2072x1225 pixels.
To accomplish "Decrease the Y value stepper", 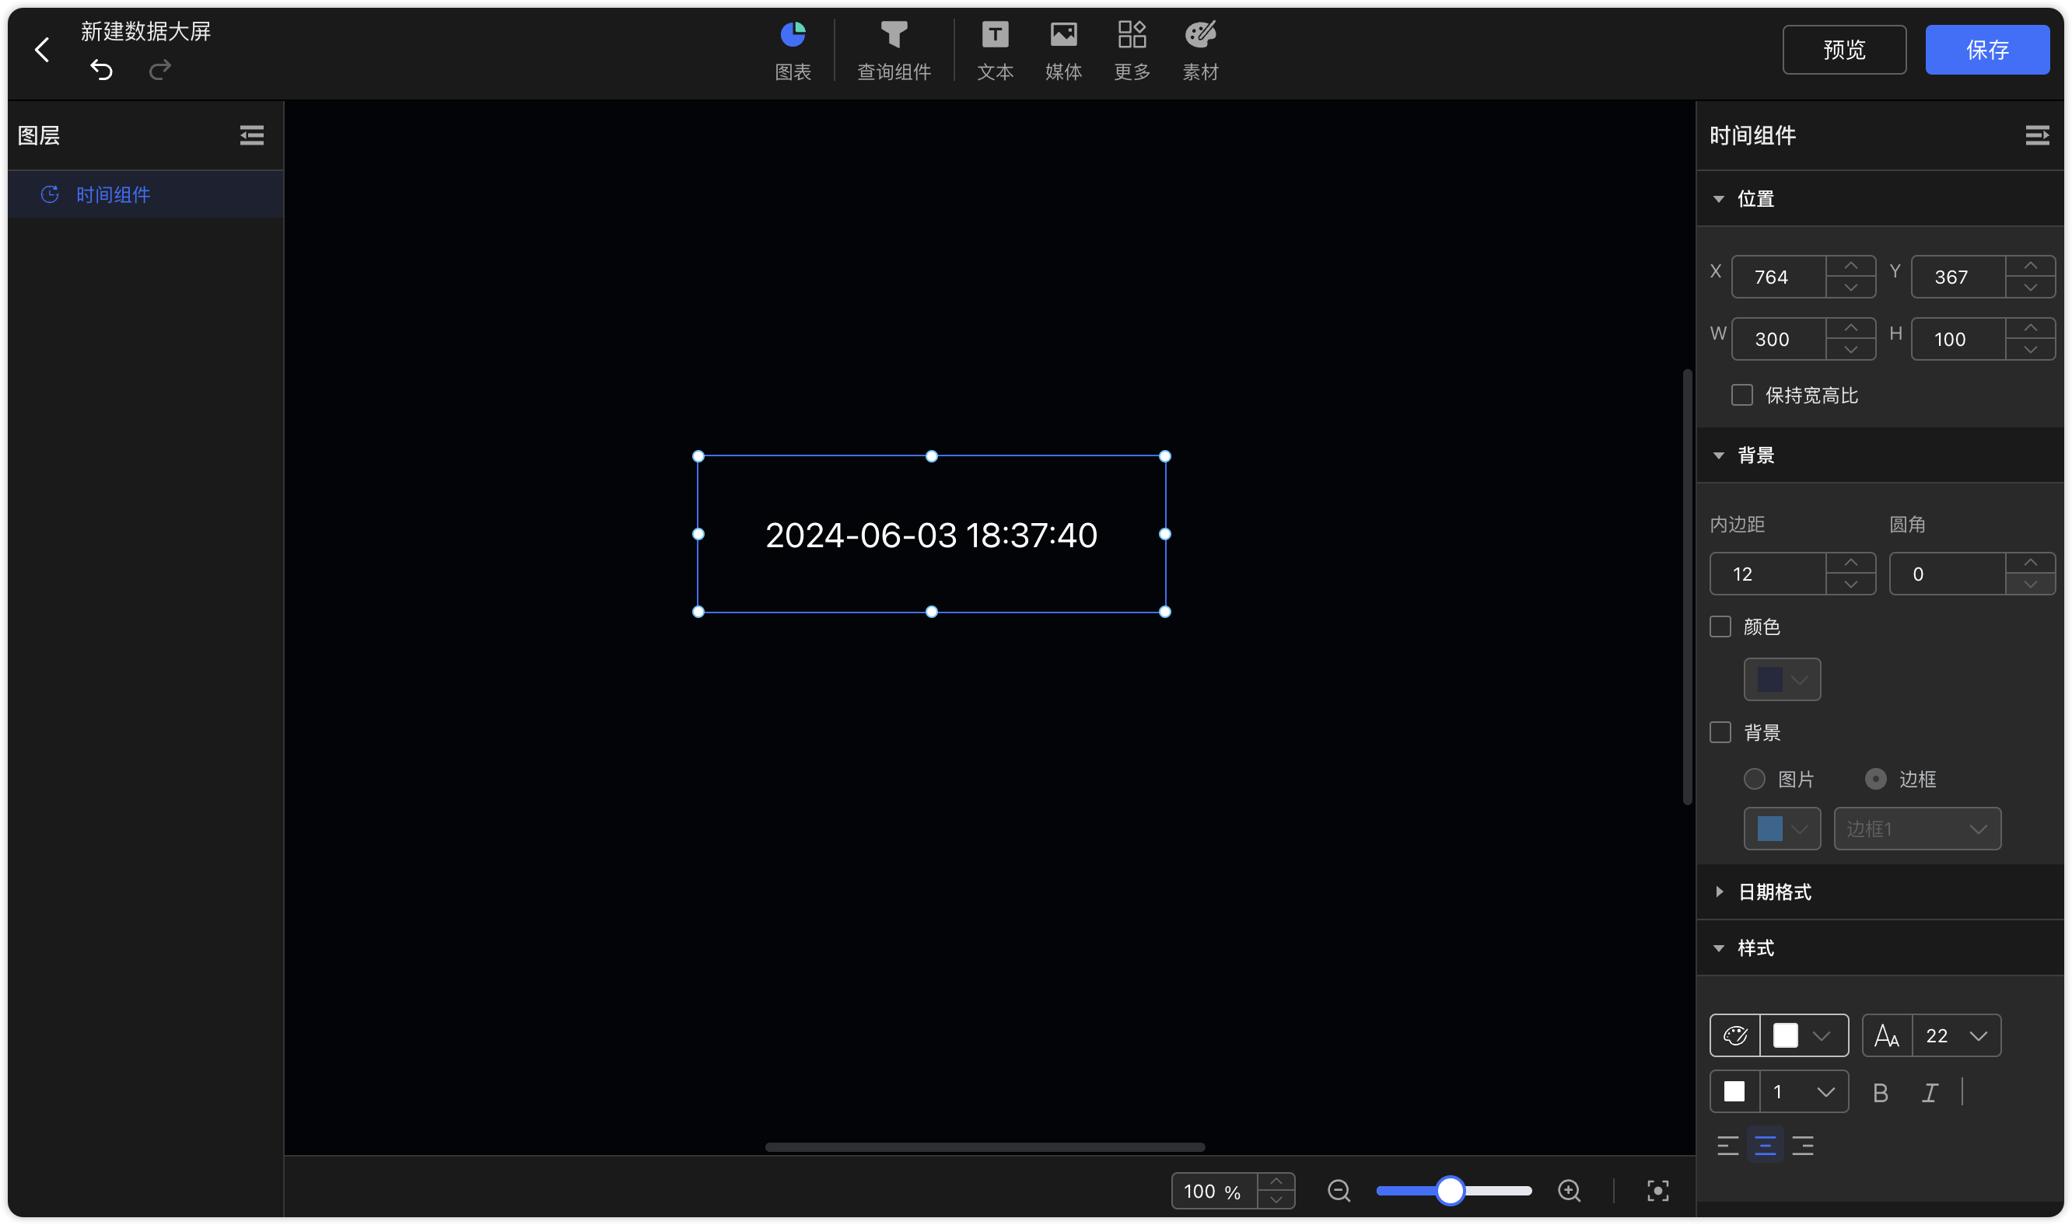I will click(2030, 288).
